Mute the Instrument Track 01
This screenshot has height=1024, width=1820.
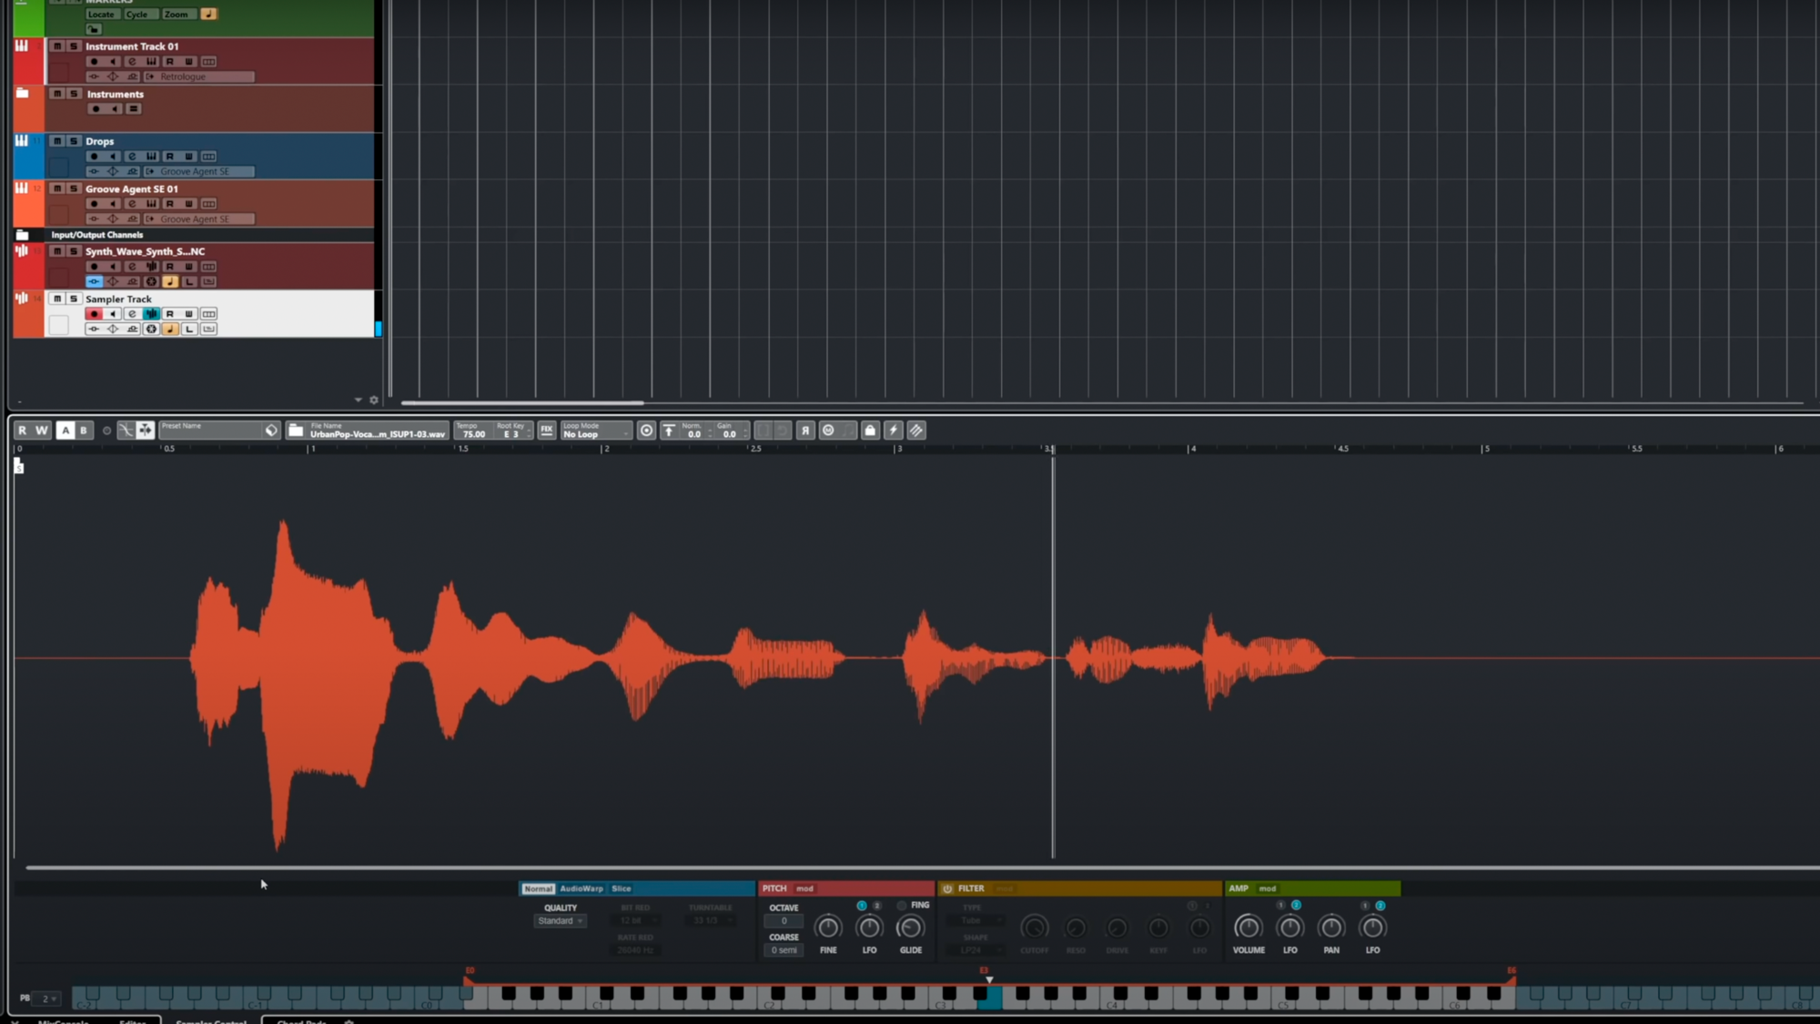click(x=57, y=46)
